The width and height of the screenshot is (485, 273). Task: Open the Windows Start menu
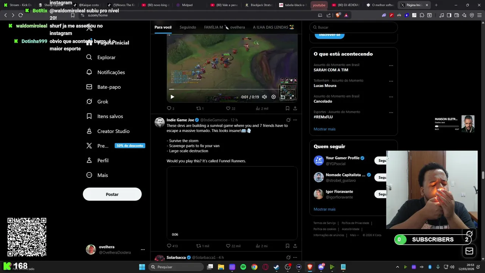pyautogui.click(x=142, y=267)
